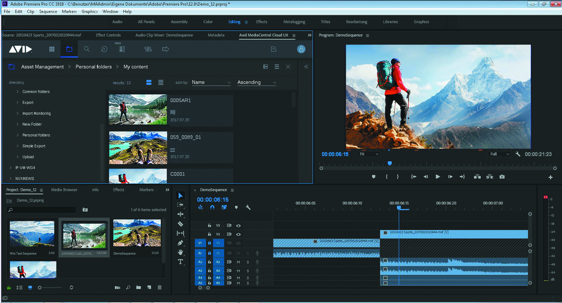Open timeline display settings wrench

click(248, 207)
